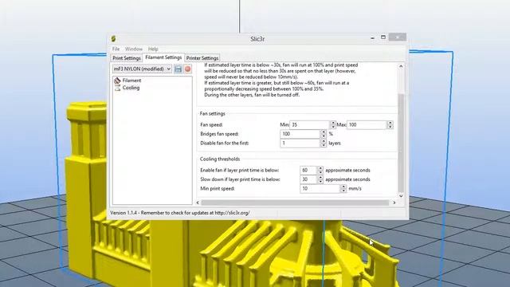Image resolution: width=510 pixels, height=287 pixels.
Task: Adjust Bridges fan speed with its spinner
Action: (324, 134)
